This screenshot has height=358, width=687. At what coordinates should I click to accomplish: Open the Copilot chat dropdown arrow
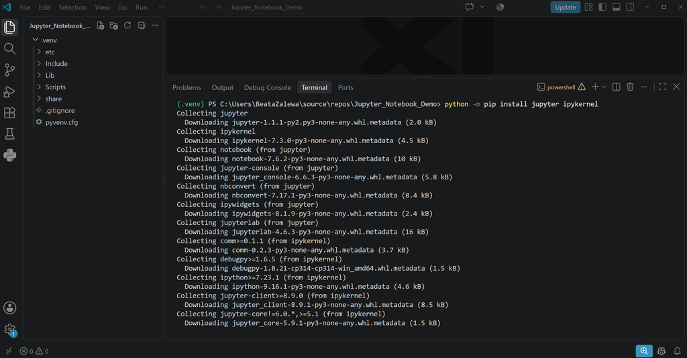[x=482, y=7]
